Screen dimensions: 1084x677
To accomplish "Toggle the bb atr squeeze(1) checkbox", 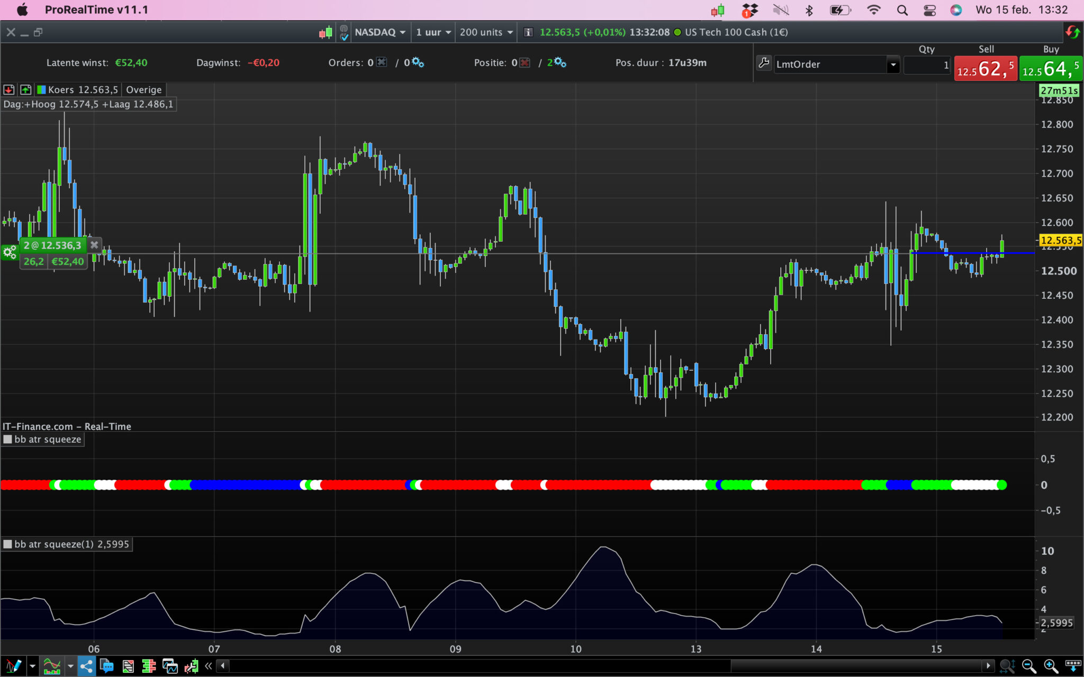I will point(8,544).
